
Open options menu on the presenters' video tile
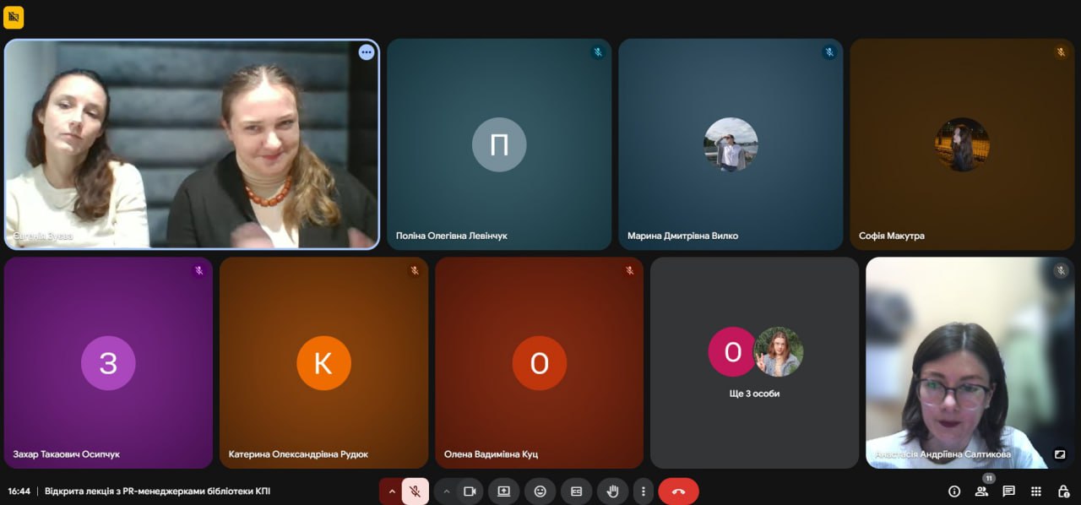(366, 52)
